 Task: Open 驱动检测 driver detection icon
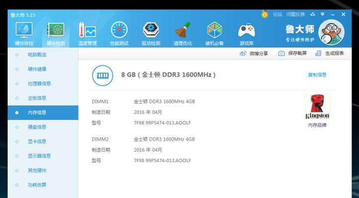[151, 34]
